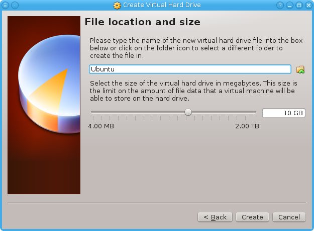Cancel the hard drive creation

(x=289, y=217)
